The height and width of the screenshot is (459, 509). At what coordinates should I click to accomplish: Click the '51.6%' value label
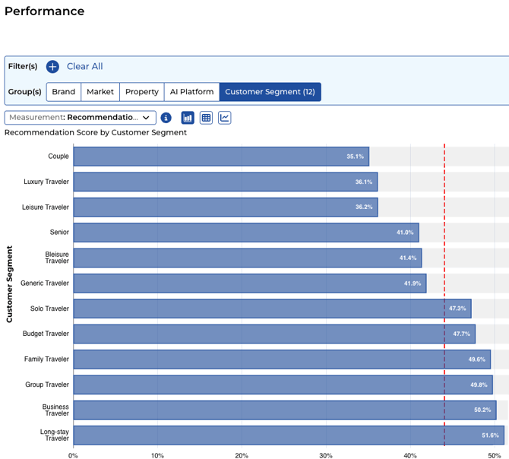pyautogui.click(x=490, y=435)
